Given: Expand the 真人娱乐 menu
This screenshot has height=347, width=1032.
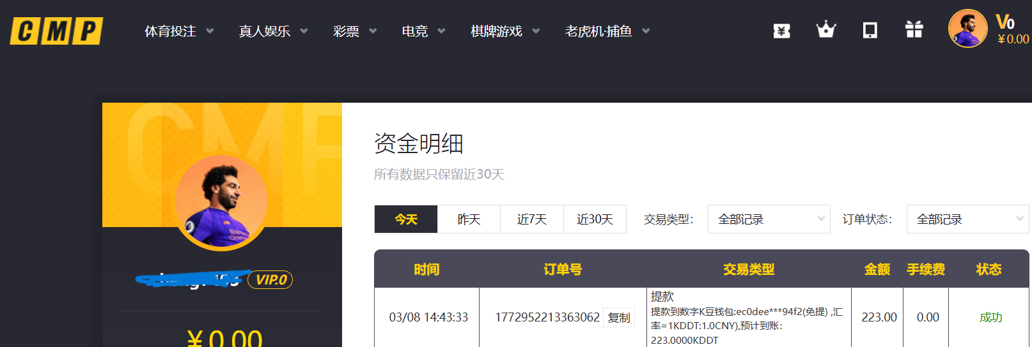Looking at the screenshot, I should [x=273, y=31].
